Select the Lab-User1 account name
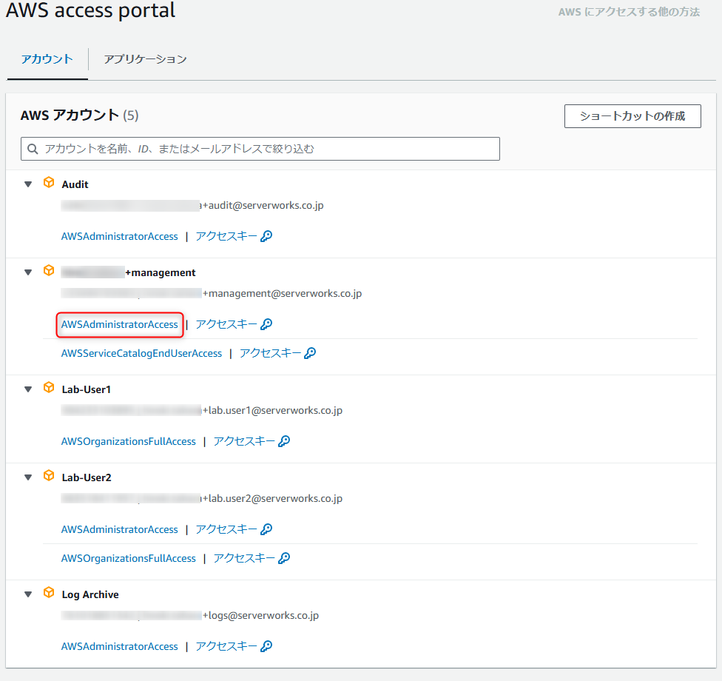This screenshot has height=681, width=722. coord(87,389)
